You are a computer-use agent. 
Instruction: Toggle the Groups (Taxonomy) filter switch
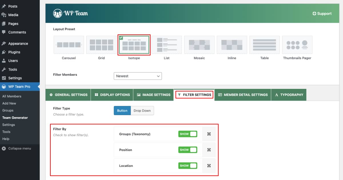coord(188,134)
